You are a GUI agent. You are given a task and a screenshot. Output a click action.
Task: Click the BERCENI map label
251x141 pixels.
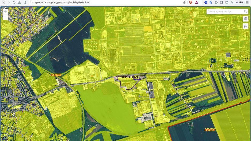click(210, 130)
